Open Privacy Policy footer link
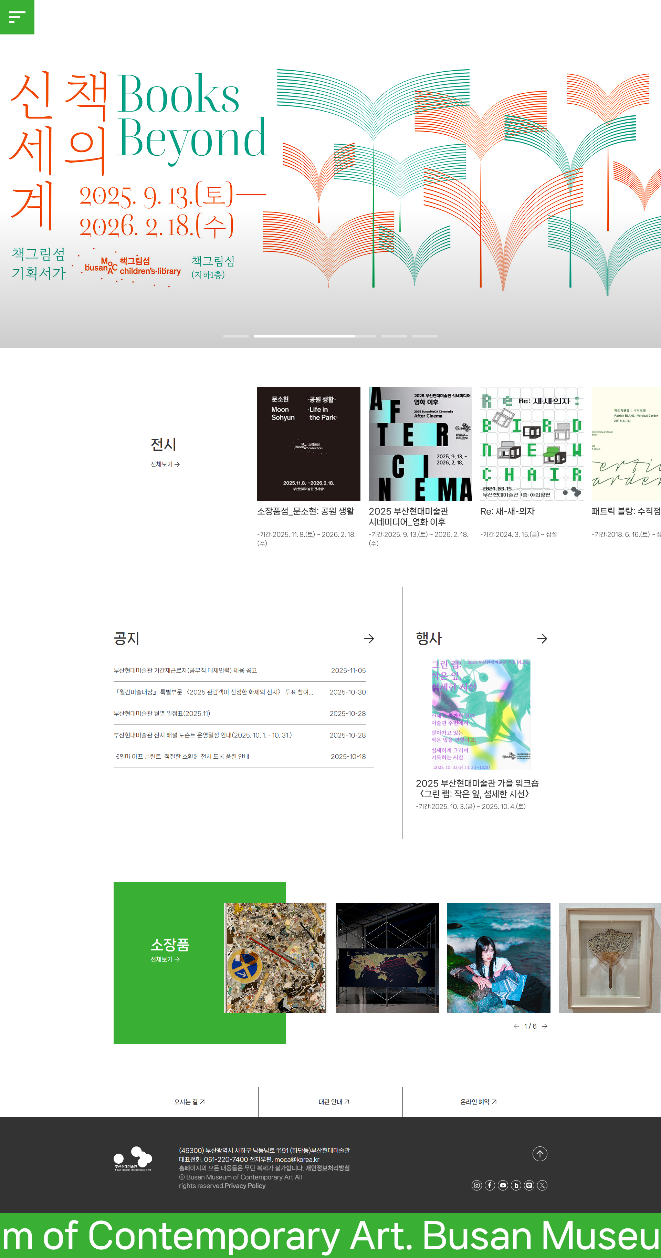The height and width of the screenshot is (1258, 661). [x=245, y=1185]
